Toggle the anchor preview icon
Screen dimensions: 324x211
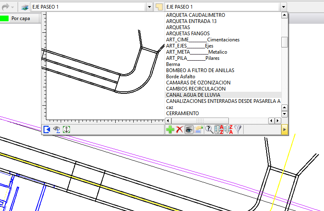(x=66, y=129)
